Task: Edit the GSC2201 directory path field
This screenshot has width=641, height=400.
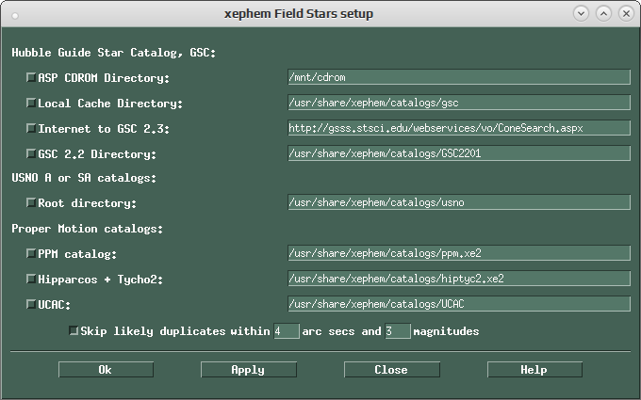Action: click(x=459, y=153)
